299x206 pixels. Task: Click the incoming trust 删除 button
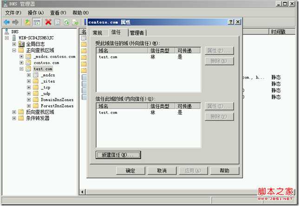tap(219, 117)
